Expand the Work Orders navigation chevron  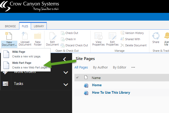point(66,72)
